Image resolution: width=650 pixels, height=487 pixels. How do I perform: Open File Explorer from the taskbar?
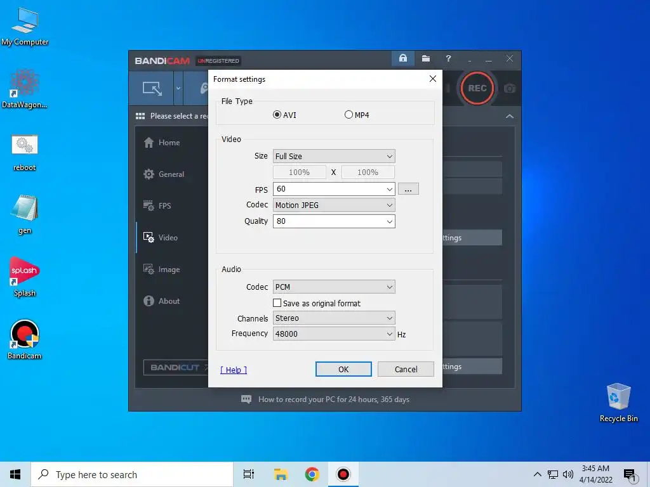pos(281,474)
